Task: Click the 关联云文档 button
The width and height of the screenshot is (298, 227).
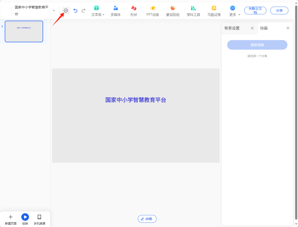Action: coord(255,10)
